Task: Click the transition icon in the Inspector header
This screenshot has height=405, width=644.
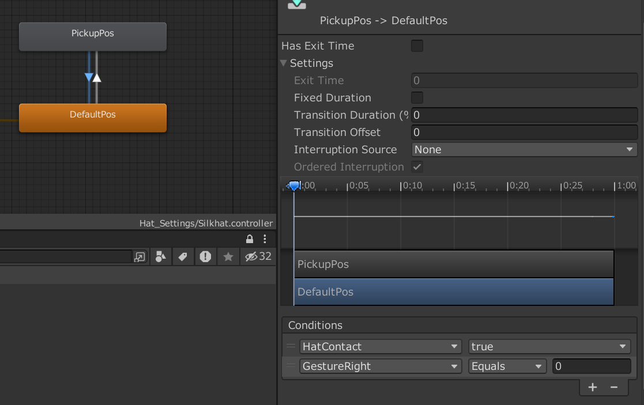Action: (296, 5)
